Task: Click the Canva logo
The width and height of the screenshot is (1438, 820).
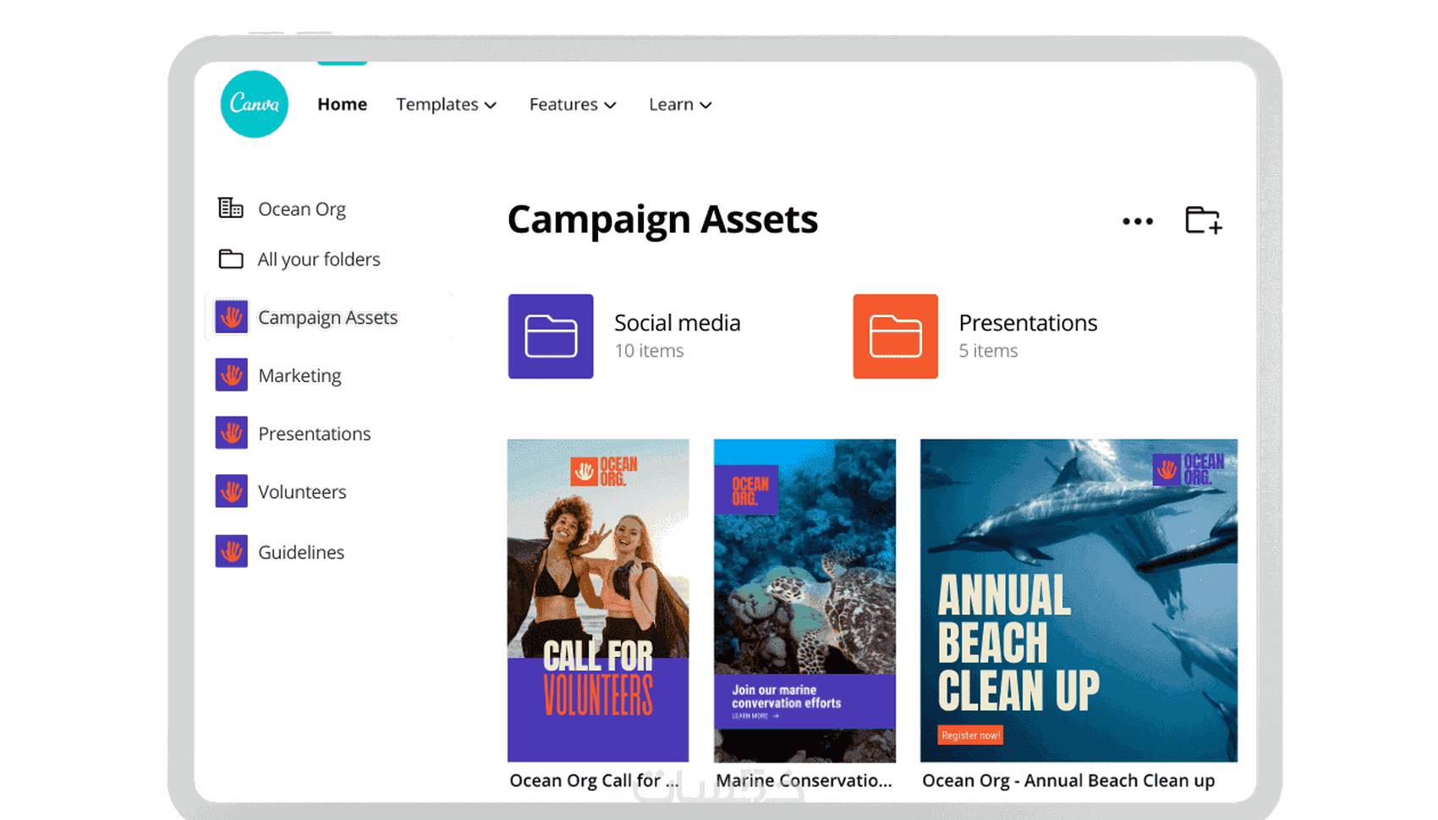Action: [254, 104]
